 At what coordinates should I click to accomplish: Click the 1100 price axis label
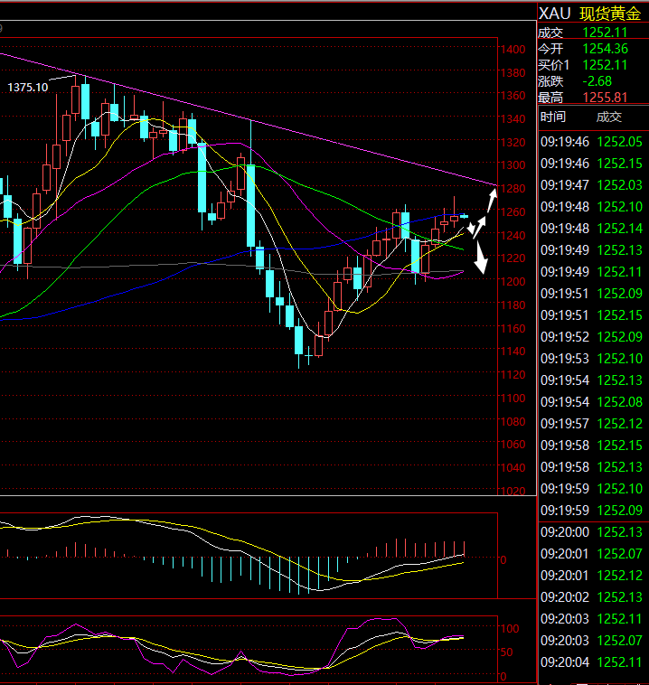513,399
